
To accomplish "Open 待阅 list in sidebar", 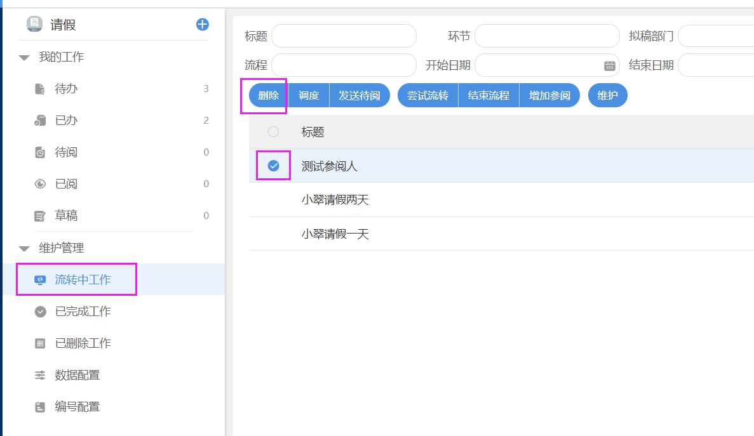I will tap(114, 152).
